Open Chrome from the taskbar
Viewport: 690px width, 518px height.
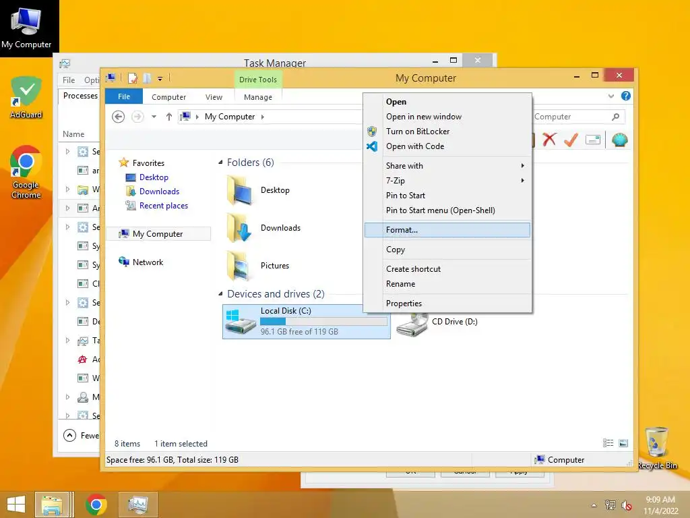click(96, 505)
